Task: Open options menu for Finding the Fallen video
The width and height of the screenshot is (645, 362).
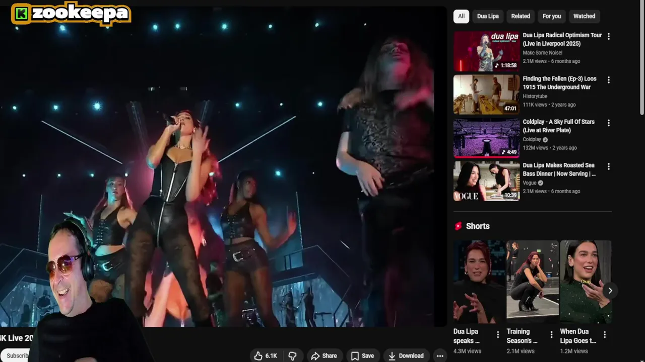Action: [608, 79]
